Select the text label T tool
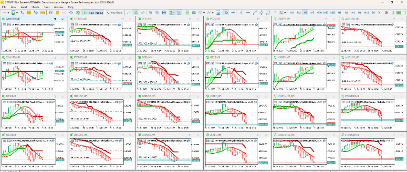This screenshot has width=407, height=172. pyautogui.click(x=275, y=12)
